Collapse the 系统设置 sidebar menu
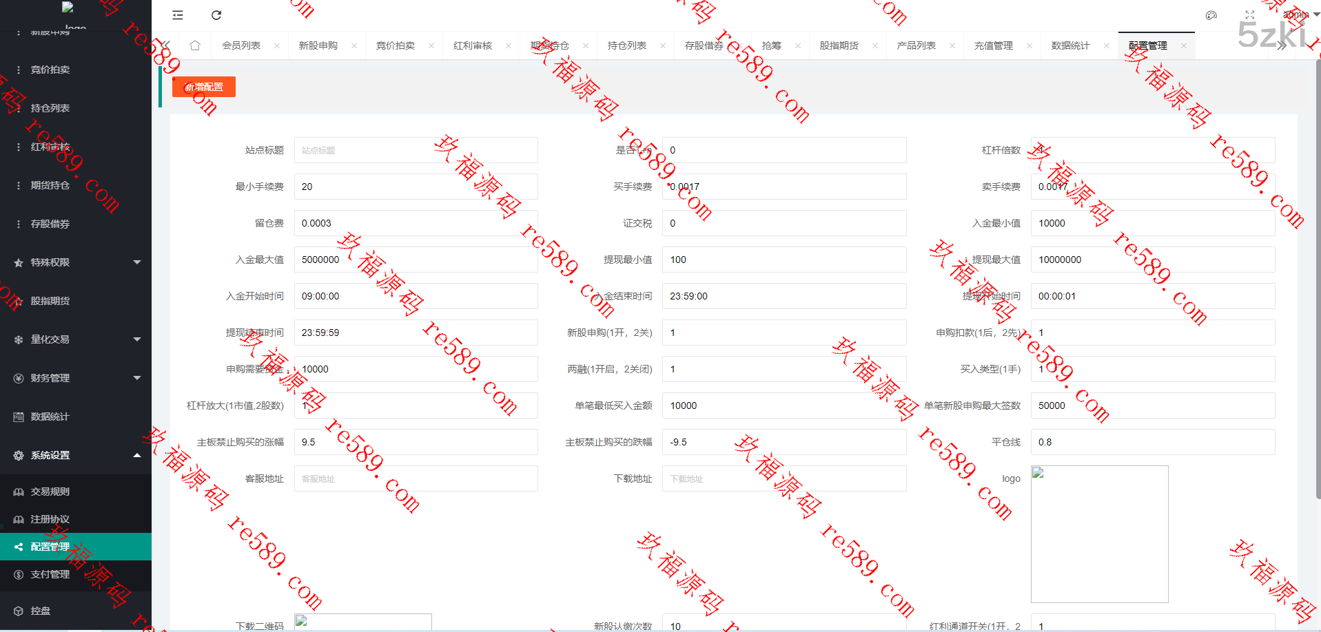1321x632 pixels. [x=76, y=455]
